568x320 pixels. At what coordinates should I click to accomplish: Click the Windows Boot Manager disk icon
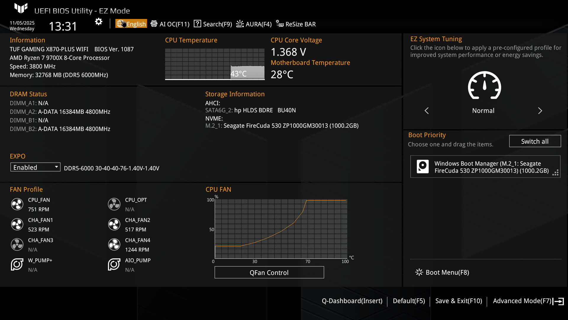pyautogui.click(x=422, y=167)
